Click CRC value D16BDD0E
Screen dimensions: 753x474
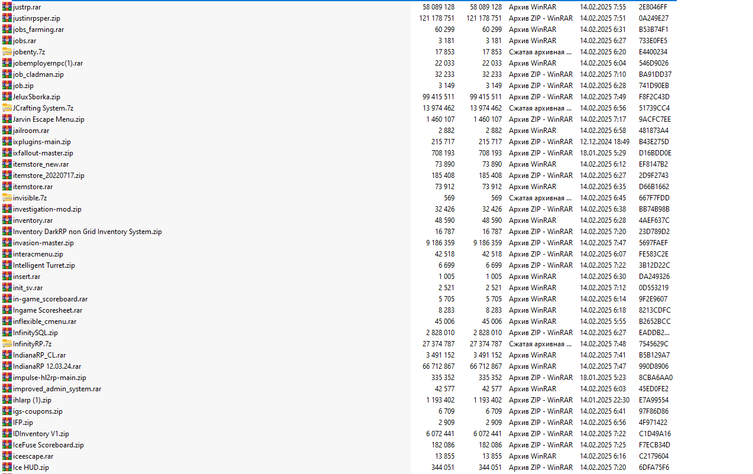click(x=655, y=153)
